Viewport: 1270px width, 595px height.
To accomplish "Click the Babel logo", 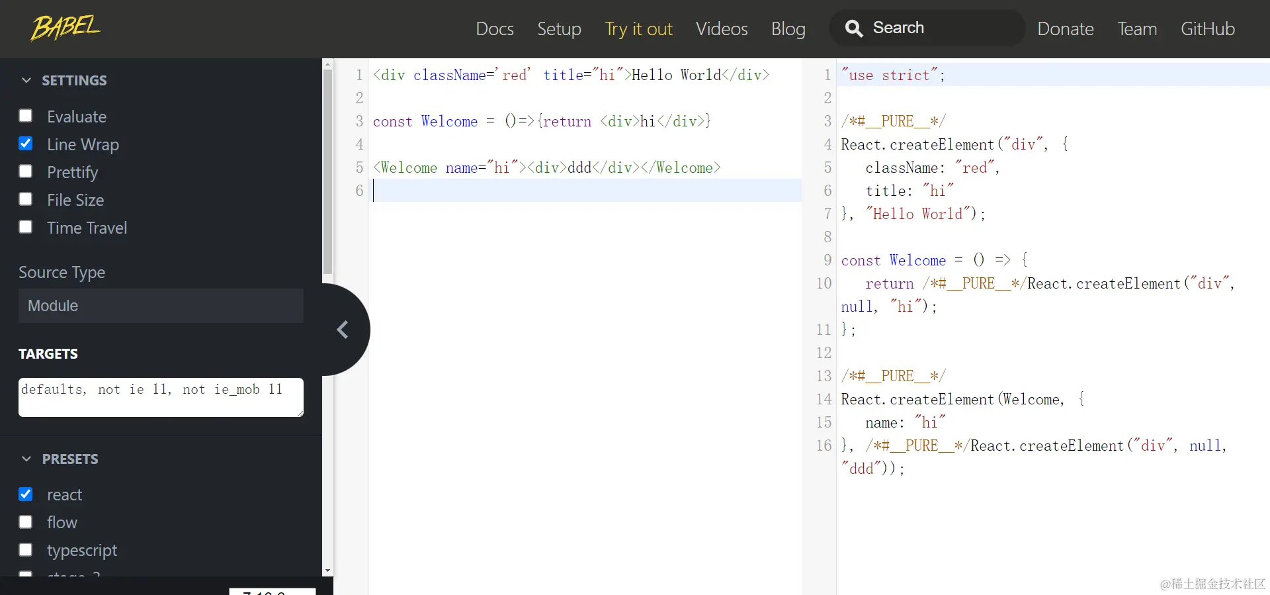I will click(65, 28).
